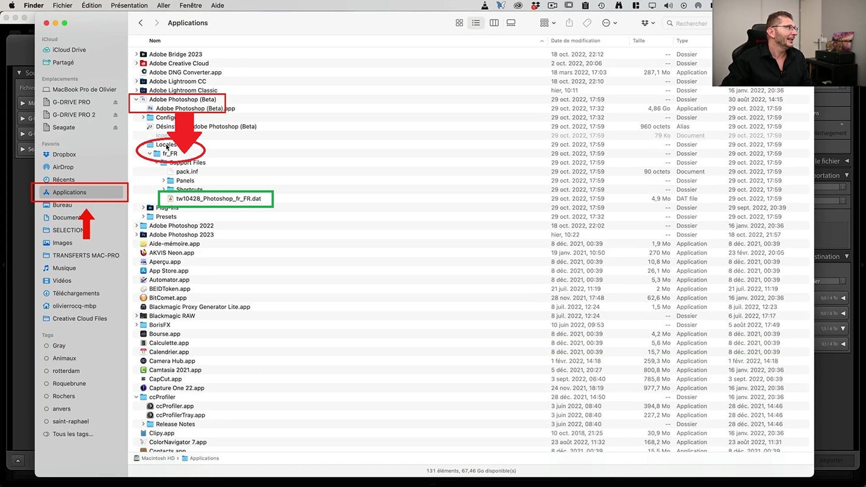Screen dimensions: 866x487
Task: Click Macintosh HD in the path bar
Action: tap(155, 458)
